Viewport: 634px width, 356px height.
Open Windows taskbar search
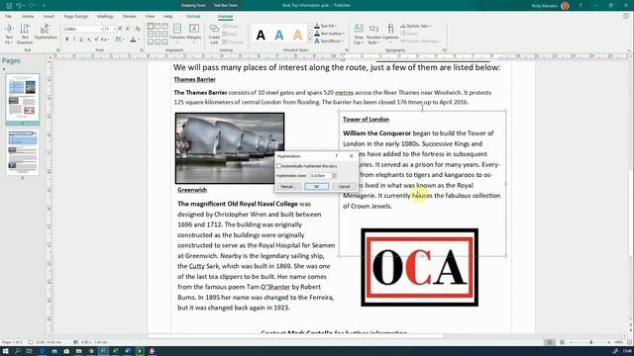(18, 351)
